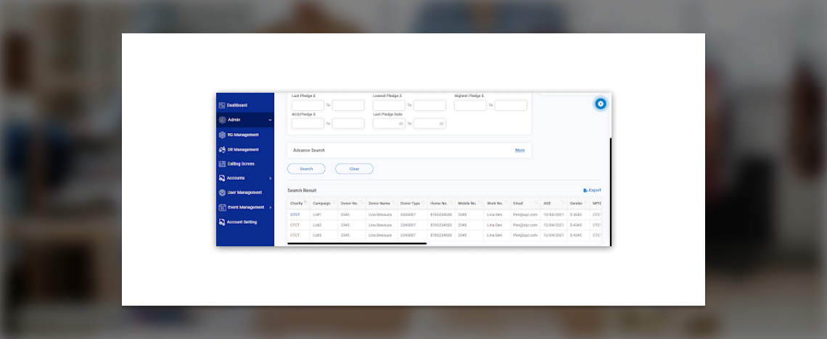This screenshot has height=339, width=827.
Task: Click the Export icon above results table
Action: [x=585, y=191]
